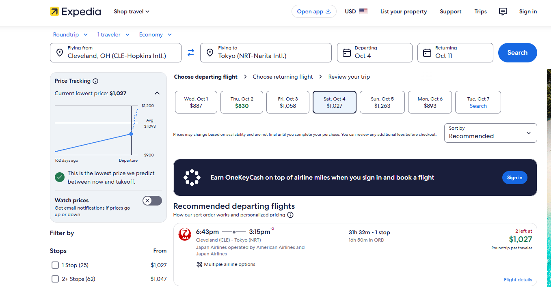
Task: Click the Returning calendar icon
Action: (x=427, y=53)
